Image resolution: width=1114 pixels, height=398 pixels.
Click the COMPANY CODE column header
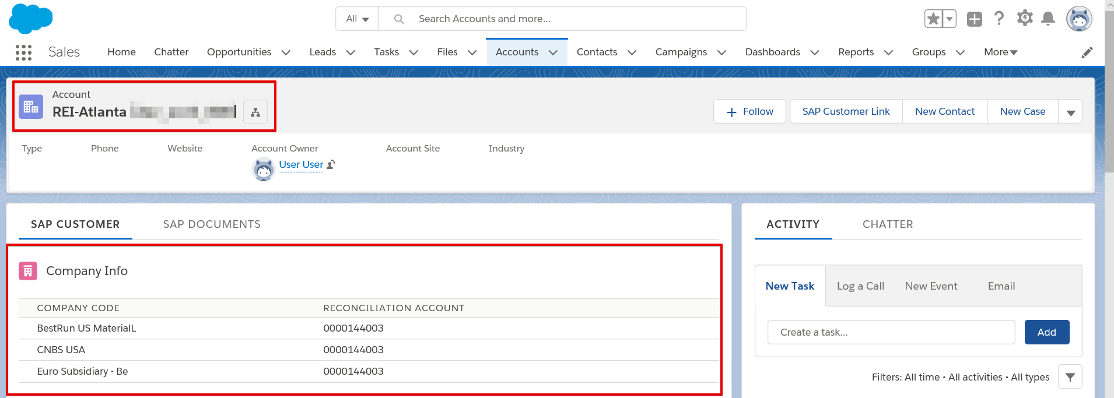pyautogui.click(x=78, y=308)
